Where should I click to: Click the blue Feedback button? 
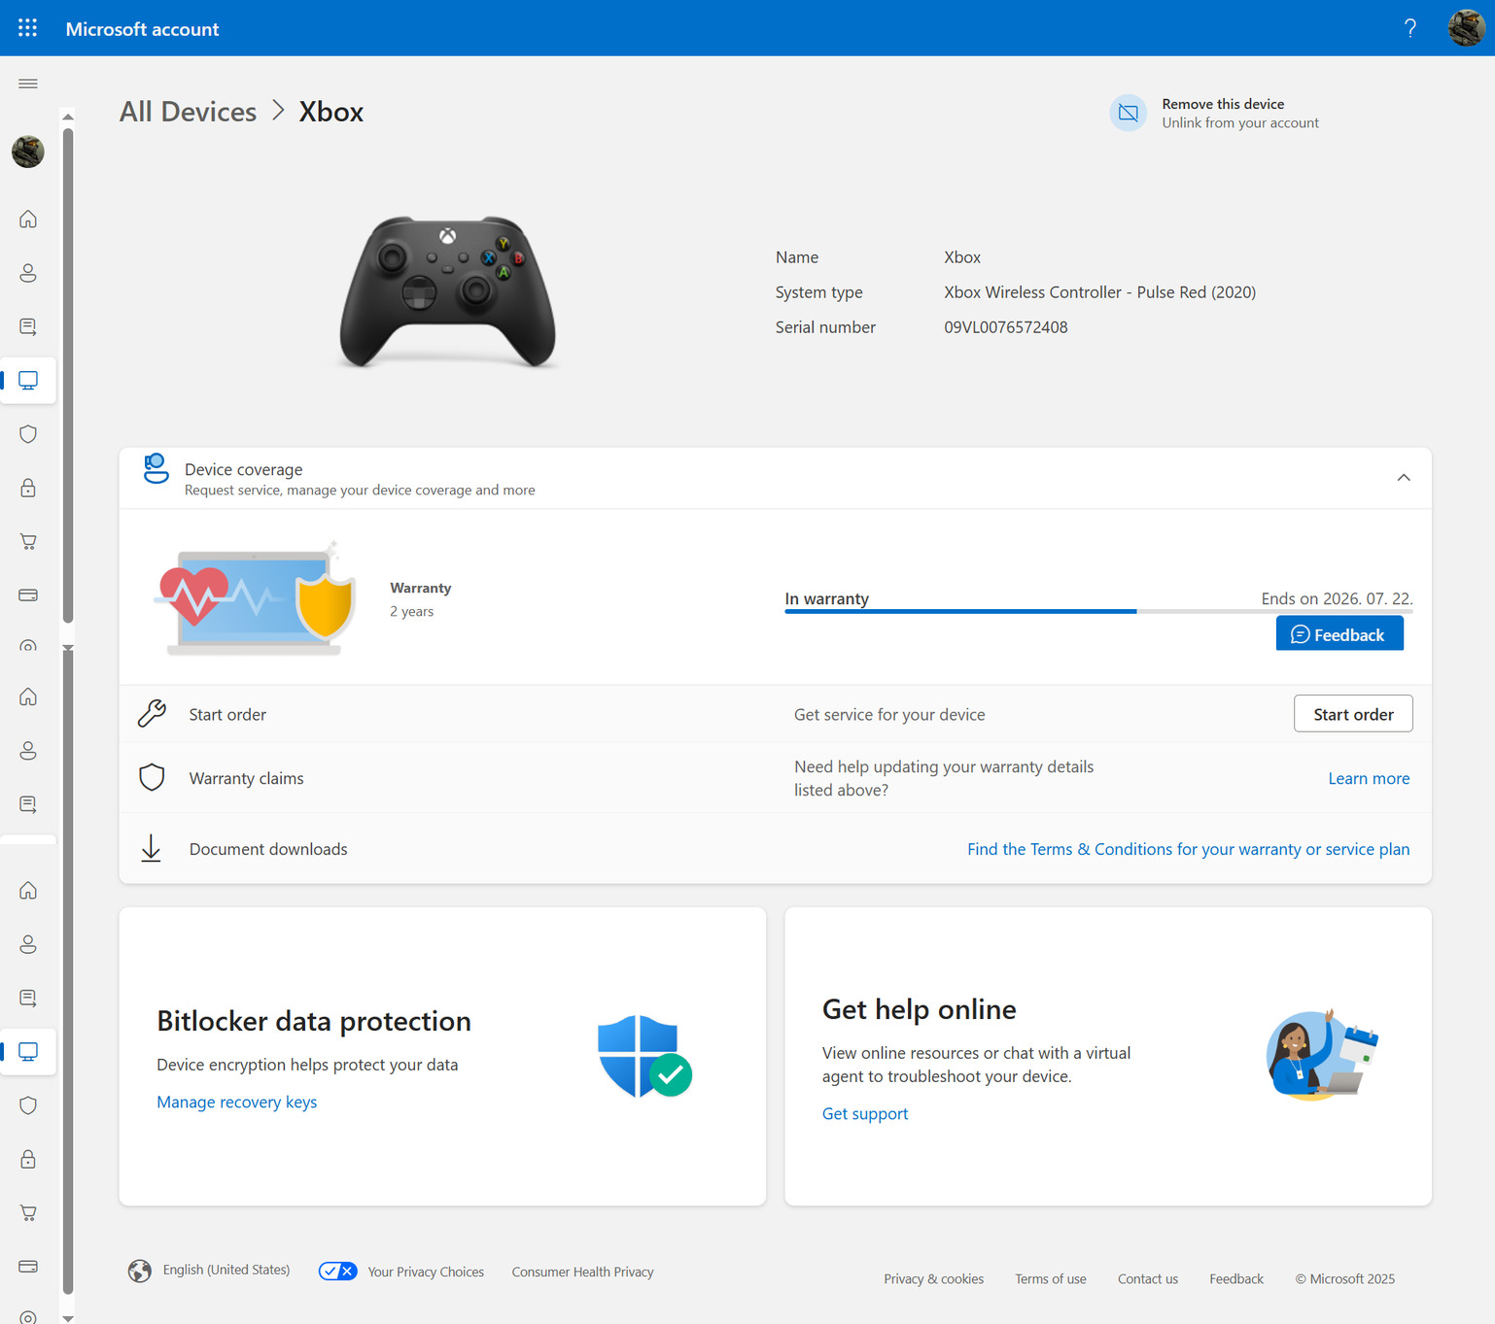point(1339,633)
